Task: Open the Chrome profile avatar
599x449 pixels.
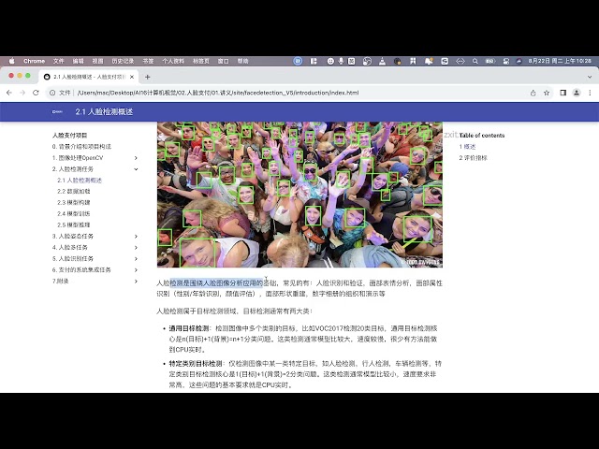Action: point(577,93)
